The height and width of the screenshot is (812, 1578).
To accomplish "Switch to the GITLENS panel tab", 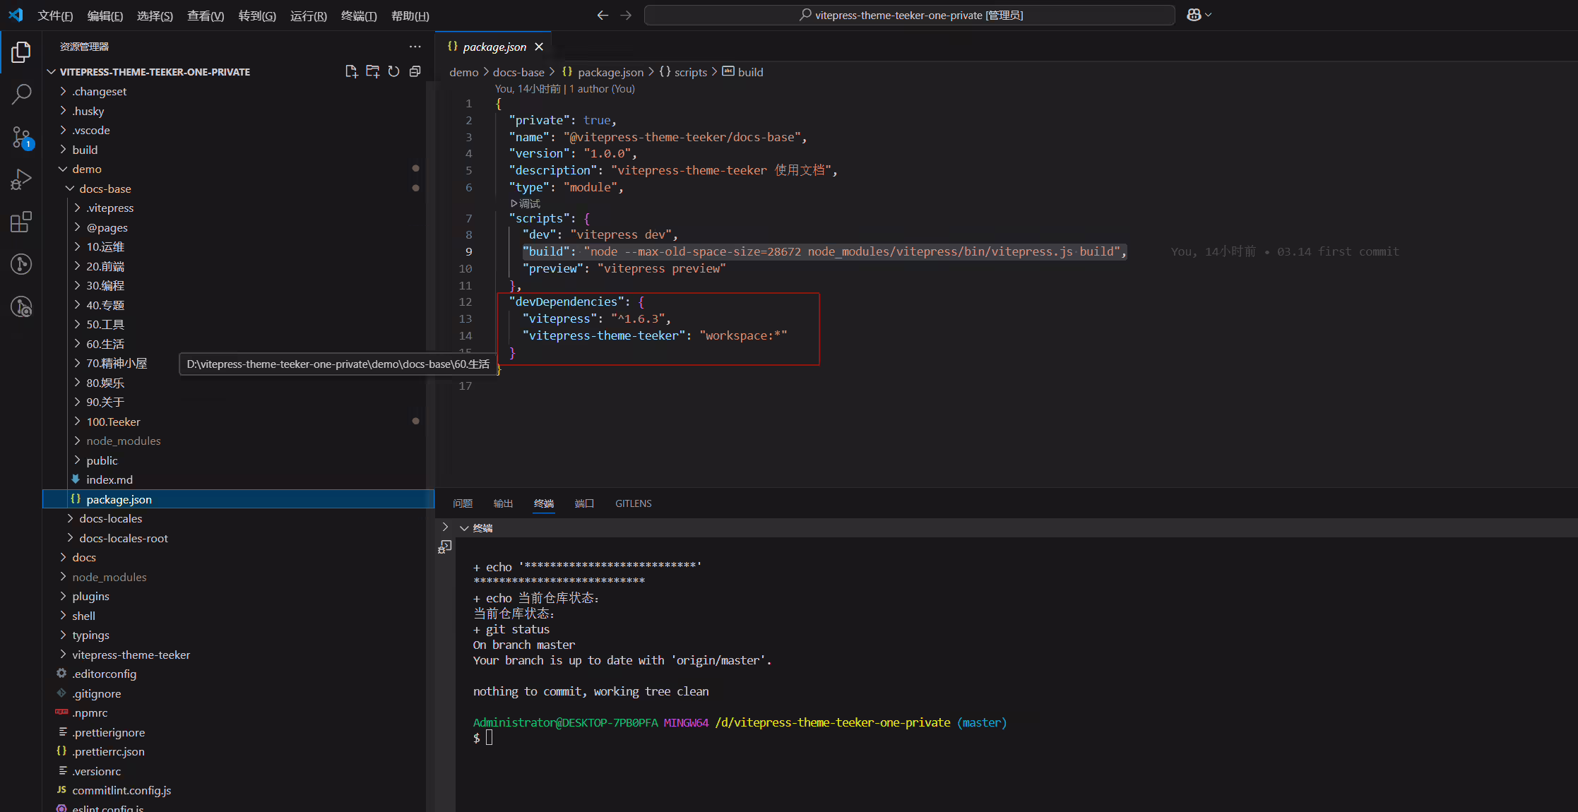I will coord(634,503).
